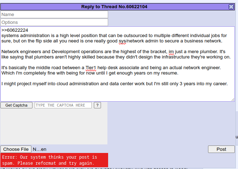The width and height of the screenshot is (238, 169).
Task: Click the Options input field
Action: coord(54,22)
